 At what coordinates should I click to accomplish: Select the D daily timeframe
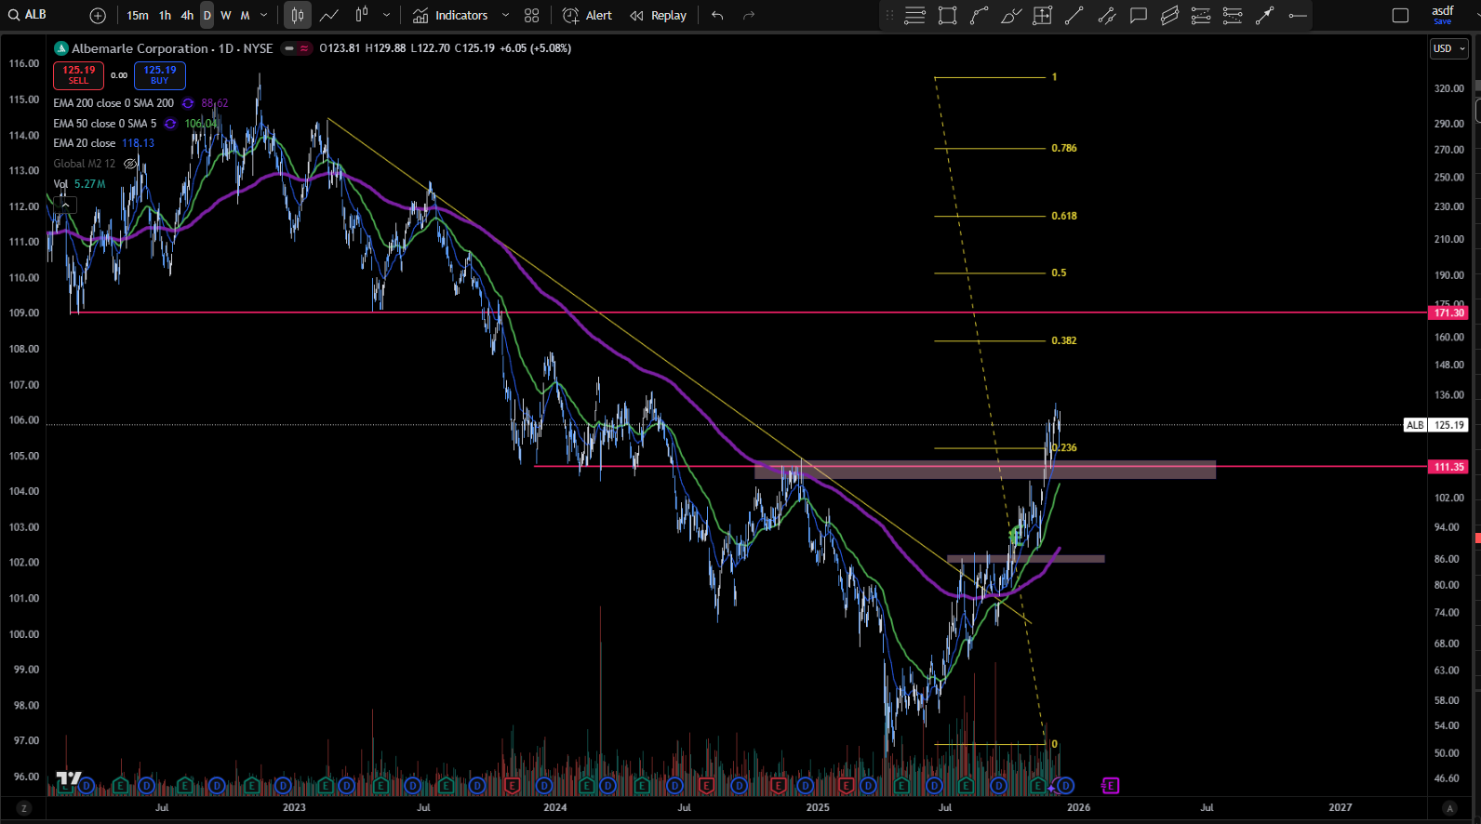click(x=207, y=15)
